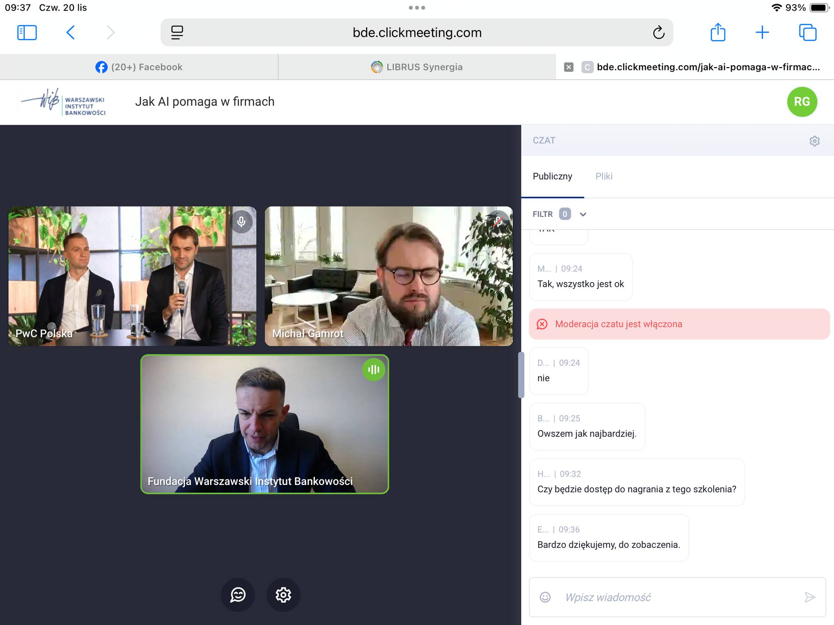Tap the Safari sidebar icon
Screen dimensions: 834x625
click(27, 33)
